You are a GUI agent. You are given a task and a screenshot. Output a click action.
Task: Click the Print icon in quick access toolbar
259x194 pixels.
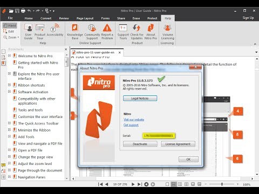pyautogui.click(x=23, y=11)
